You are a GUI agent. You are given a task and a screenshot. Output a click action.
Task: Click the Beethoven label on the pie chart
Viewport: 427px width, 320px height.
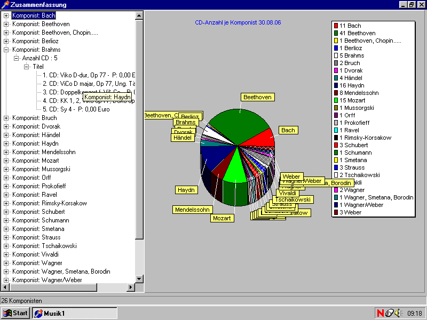click(258, 97)
